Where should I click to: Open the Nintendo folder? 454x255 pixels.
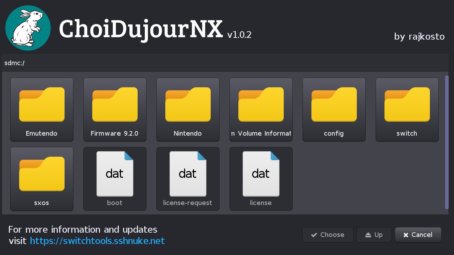click(x=188, y=109)
